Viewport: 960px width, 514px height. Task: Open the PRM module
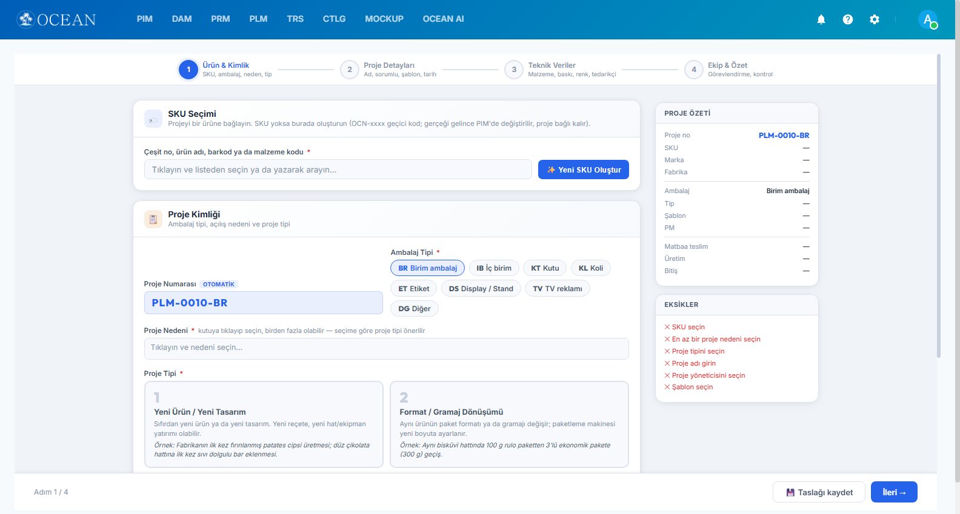[x=221, y=19]
